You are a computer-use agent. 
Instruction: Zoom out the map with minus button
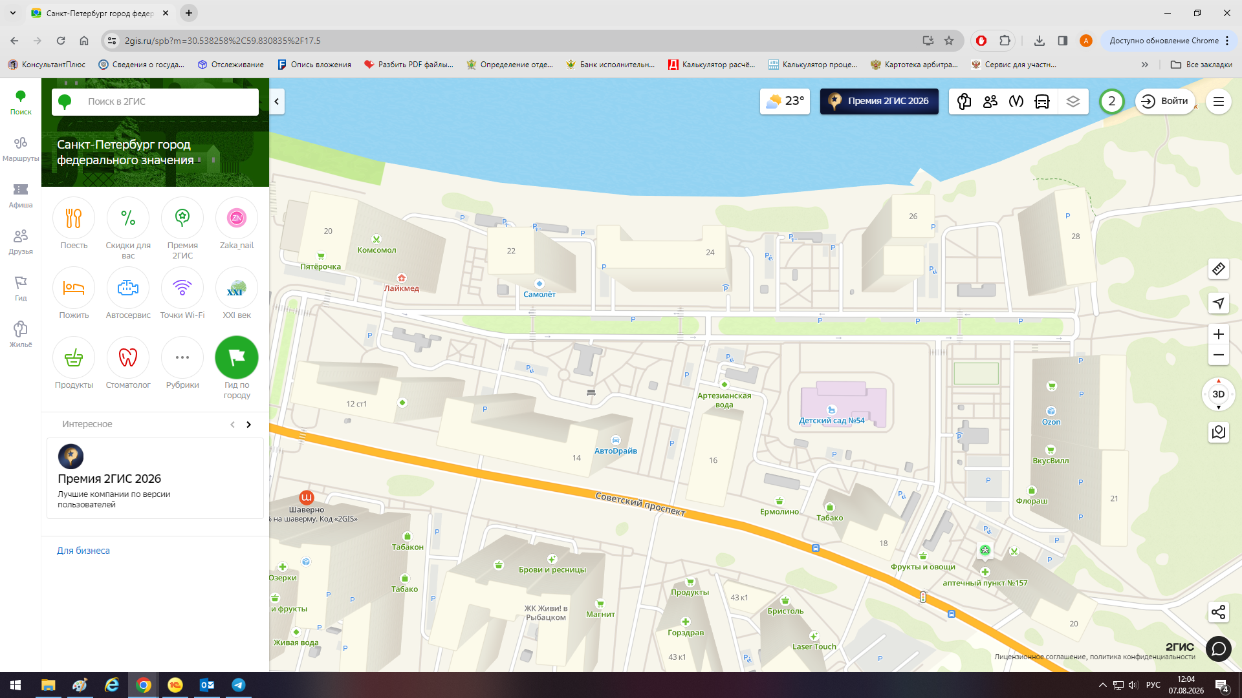(1219, 355)
